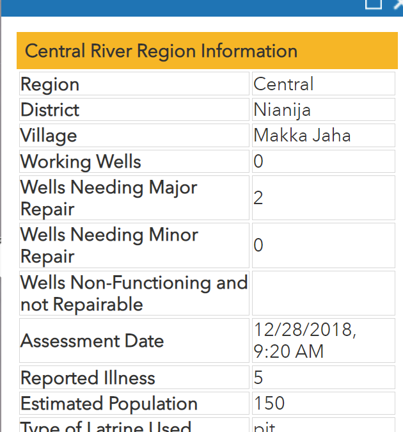Image resolution: width=403 pixels, height=432 pixels.
Task: Select Wells Non-Functioning and not Repairable label
Action: 134,293
